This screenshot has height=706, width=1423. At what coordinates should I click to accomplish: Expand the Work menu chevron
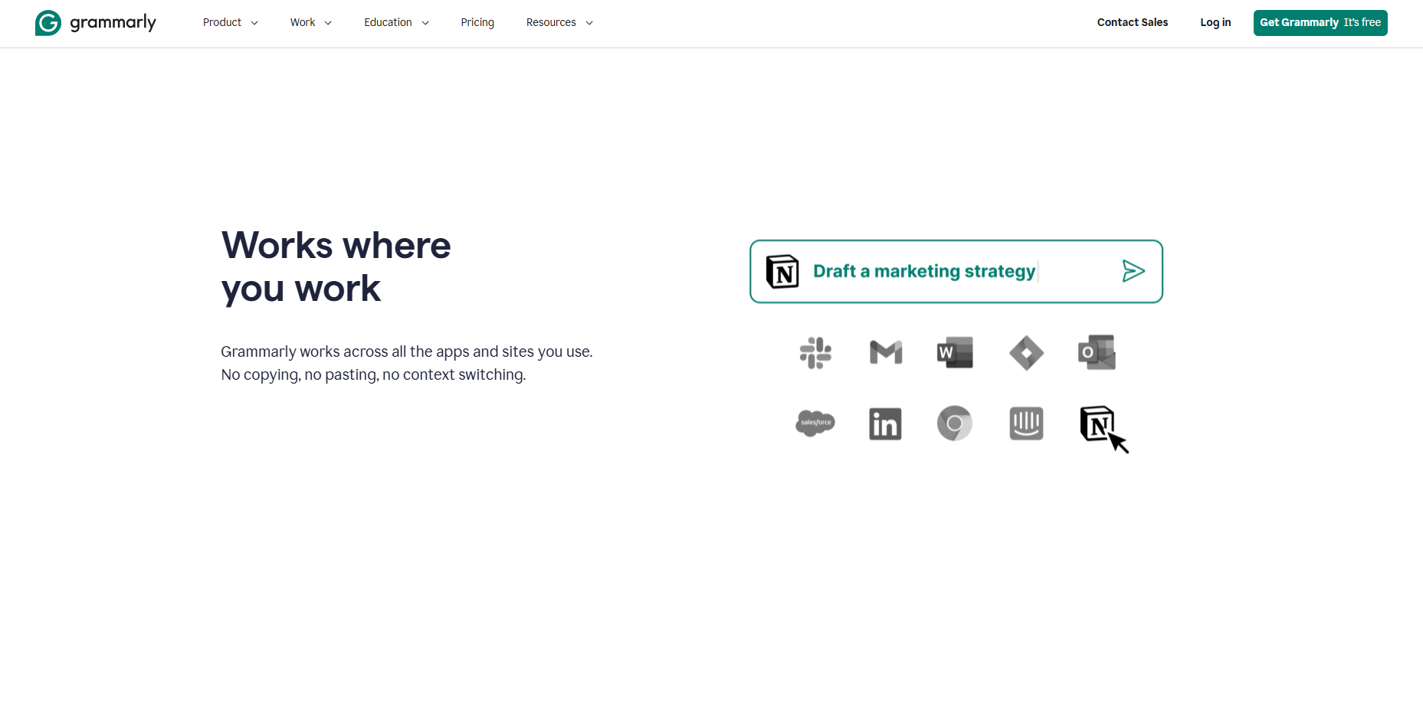pyautogui.click(x=328, y=23)
